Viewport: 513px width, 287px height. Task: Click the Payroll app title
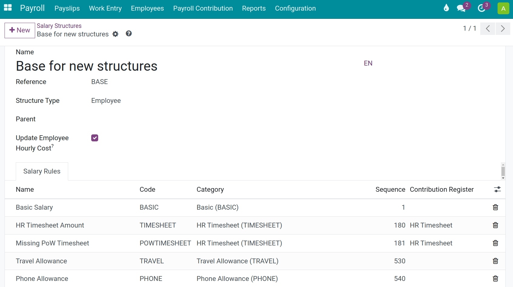pos(32,8)
